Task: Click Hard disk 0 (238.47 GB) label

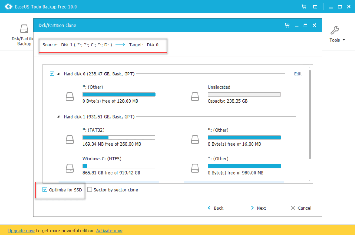Action: tap(99, 74)
